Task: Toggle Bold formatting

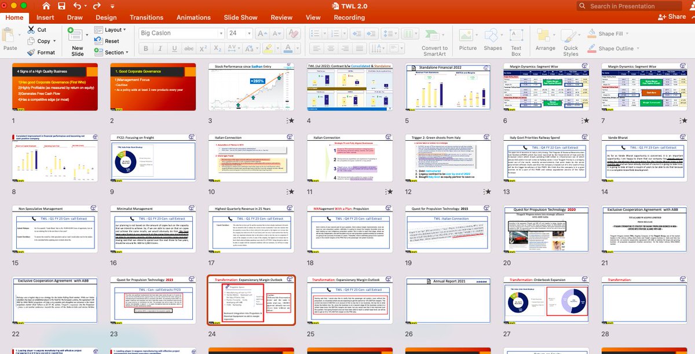Action: 146,49
